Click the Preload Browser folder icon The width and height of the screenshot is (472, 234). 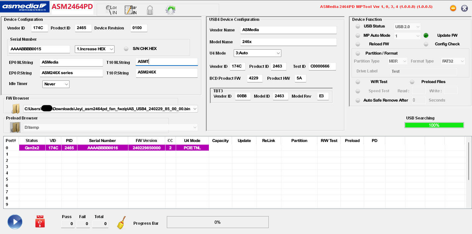coord(15,127)
